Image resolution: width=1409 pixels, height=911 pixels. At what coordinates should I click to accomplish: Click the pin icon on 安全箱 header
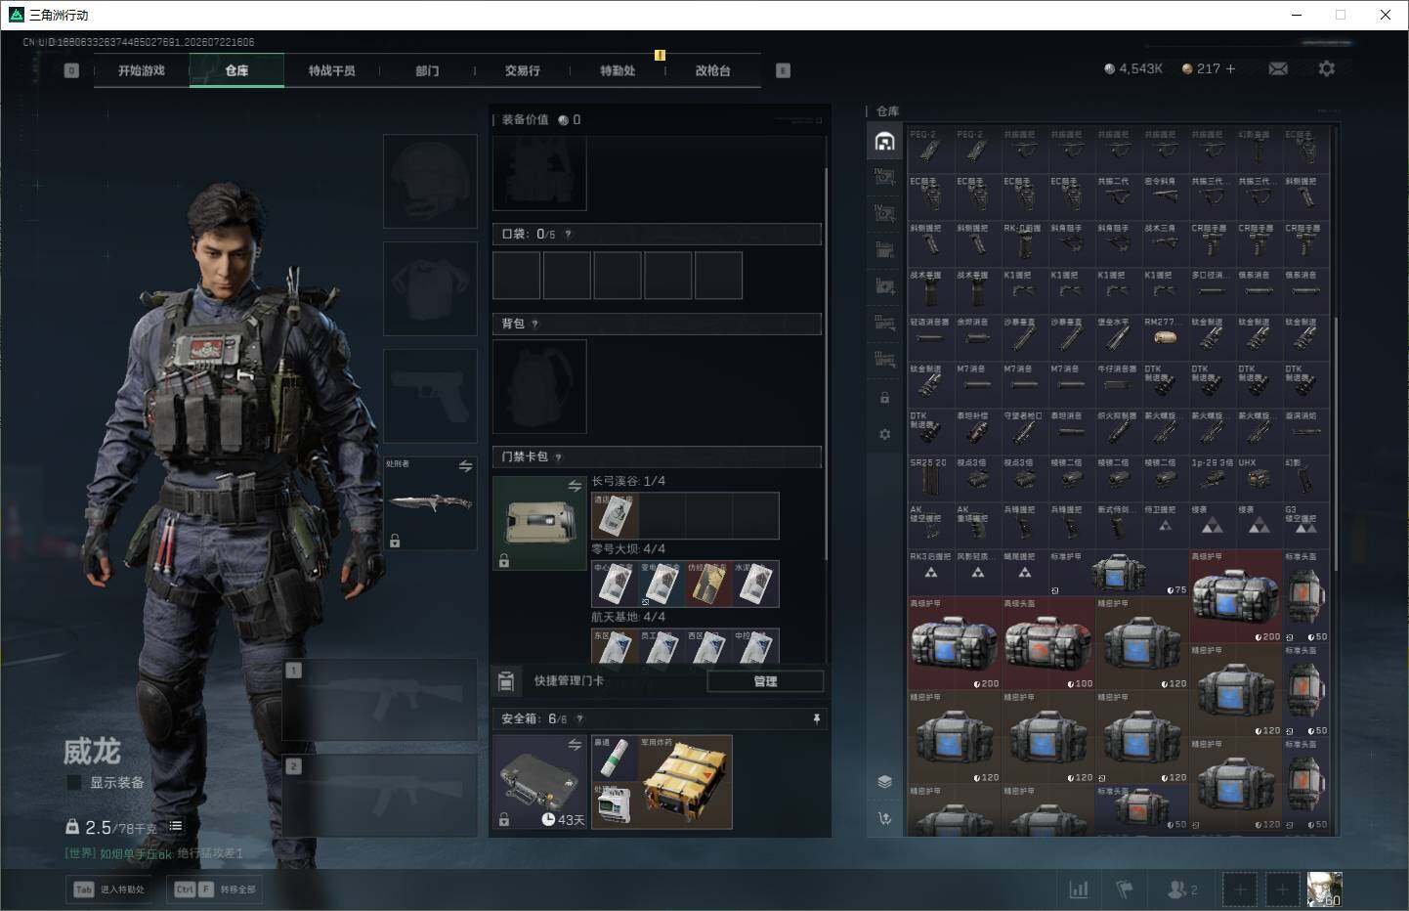coord(817,718)
